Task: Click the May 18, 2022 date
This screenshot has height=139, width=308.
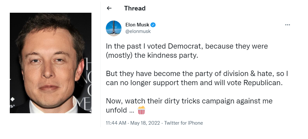Action: [x=145, y=123]
